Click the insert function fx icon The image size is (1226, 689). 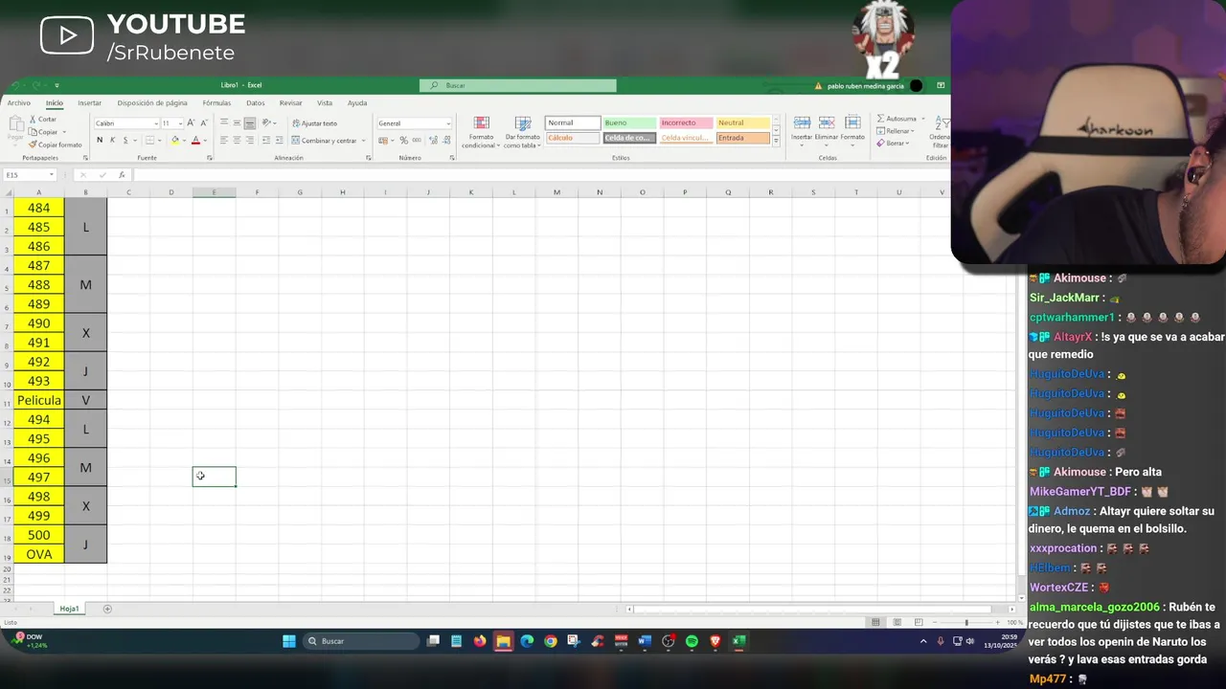pos(122,175)
